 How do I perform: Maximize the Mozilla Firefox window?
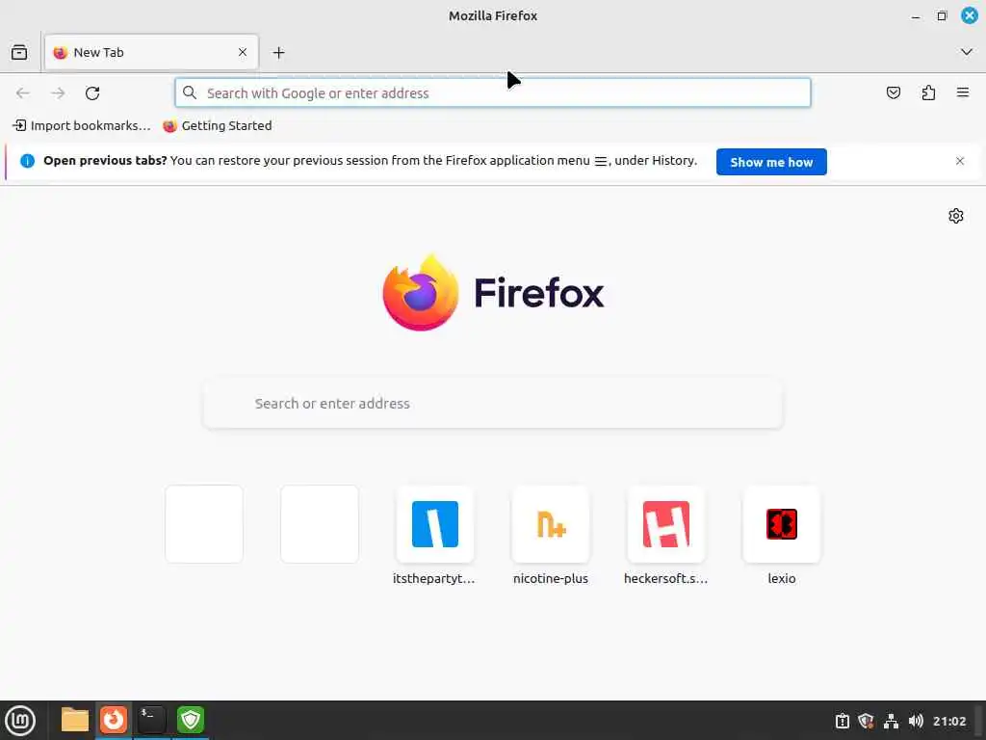pos(942,16)
